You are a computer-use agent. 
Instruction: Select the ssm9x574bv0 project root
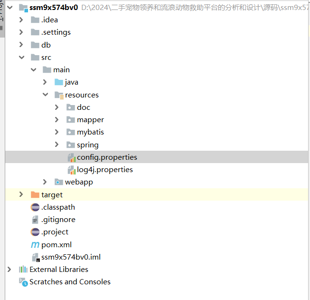[x=53, y=8]
